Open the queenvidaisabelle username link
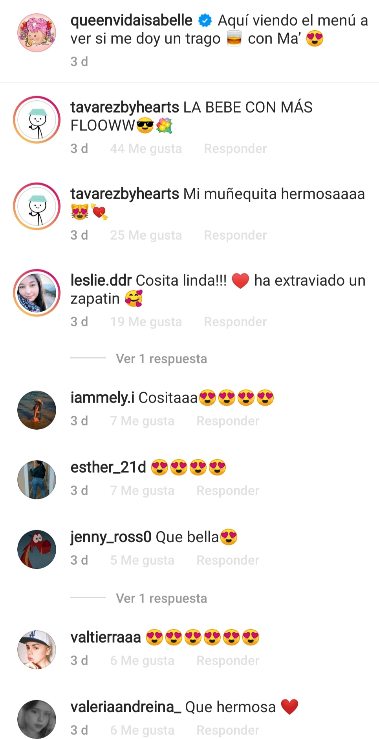Screen dimensions: 379x739 point(132,20)
